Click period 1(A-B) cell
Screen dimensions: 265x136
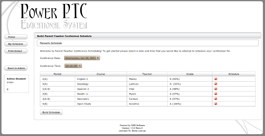tap(57, 89)
